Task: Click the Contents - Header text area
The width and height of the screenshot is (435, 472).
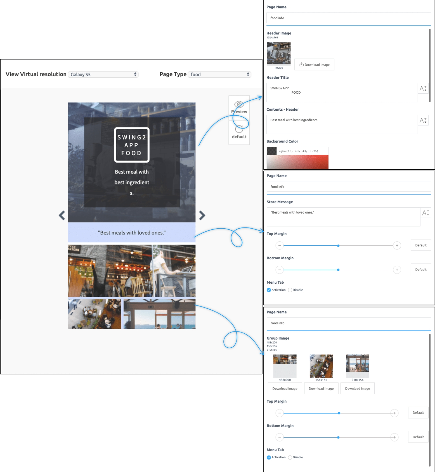Action: pyautogui.click(x=342, y=124)
